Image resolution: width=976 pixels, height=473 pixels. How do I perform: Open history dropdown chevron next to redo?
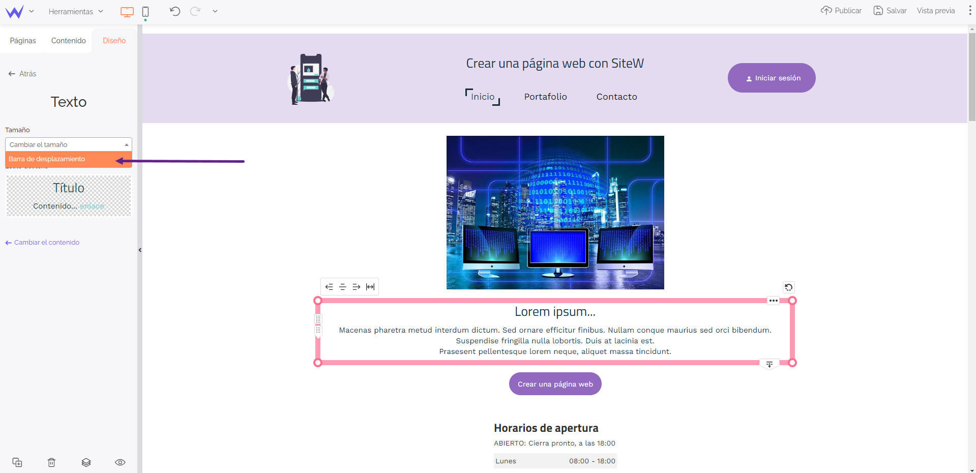215,11
